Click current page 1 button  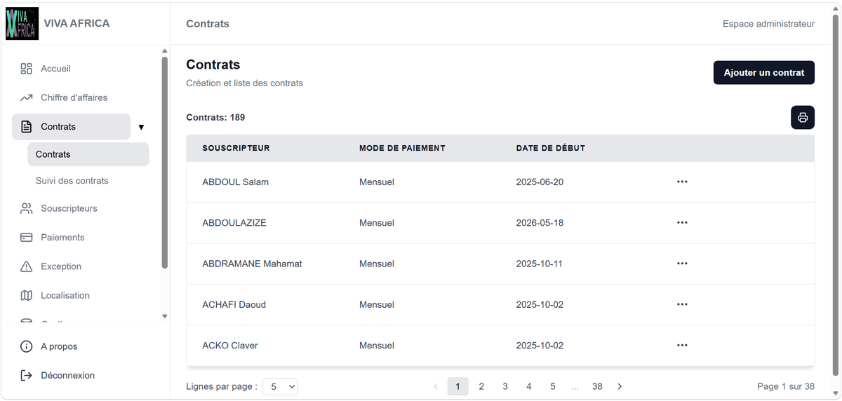457,386
